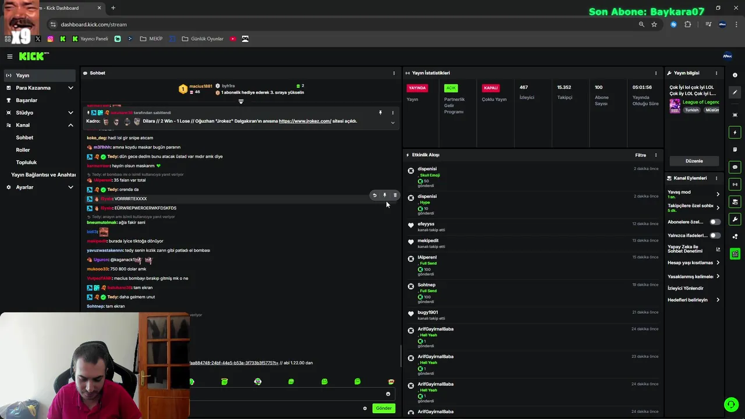Toggle the broadcast signal icon in right toolbar
The width and height of the screenshot is (745, 419).
[735, 184]
